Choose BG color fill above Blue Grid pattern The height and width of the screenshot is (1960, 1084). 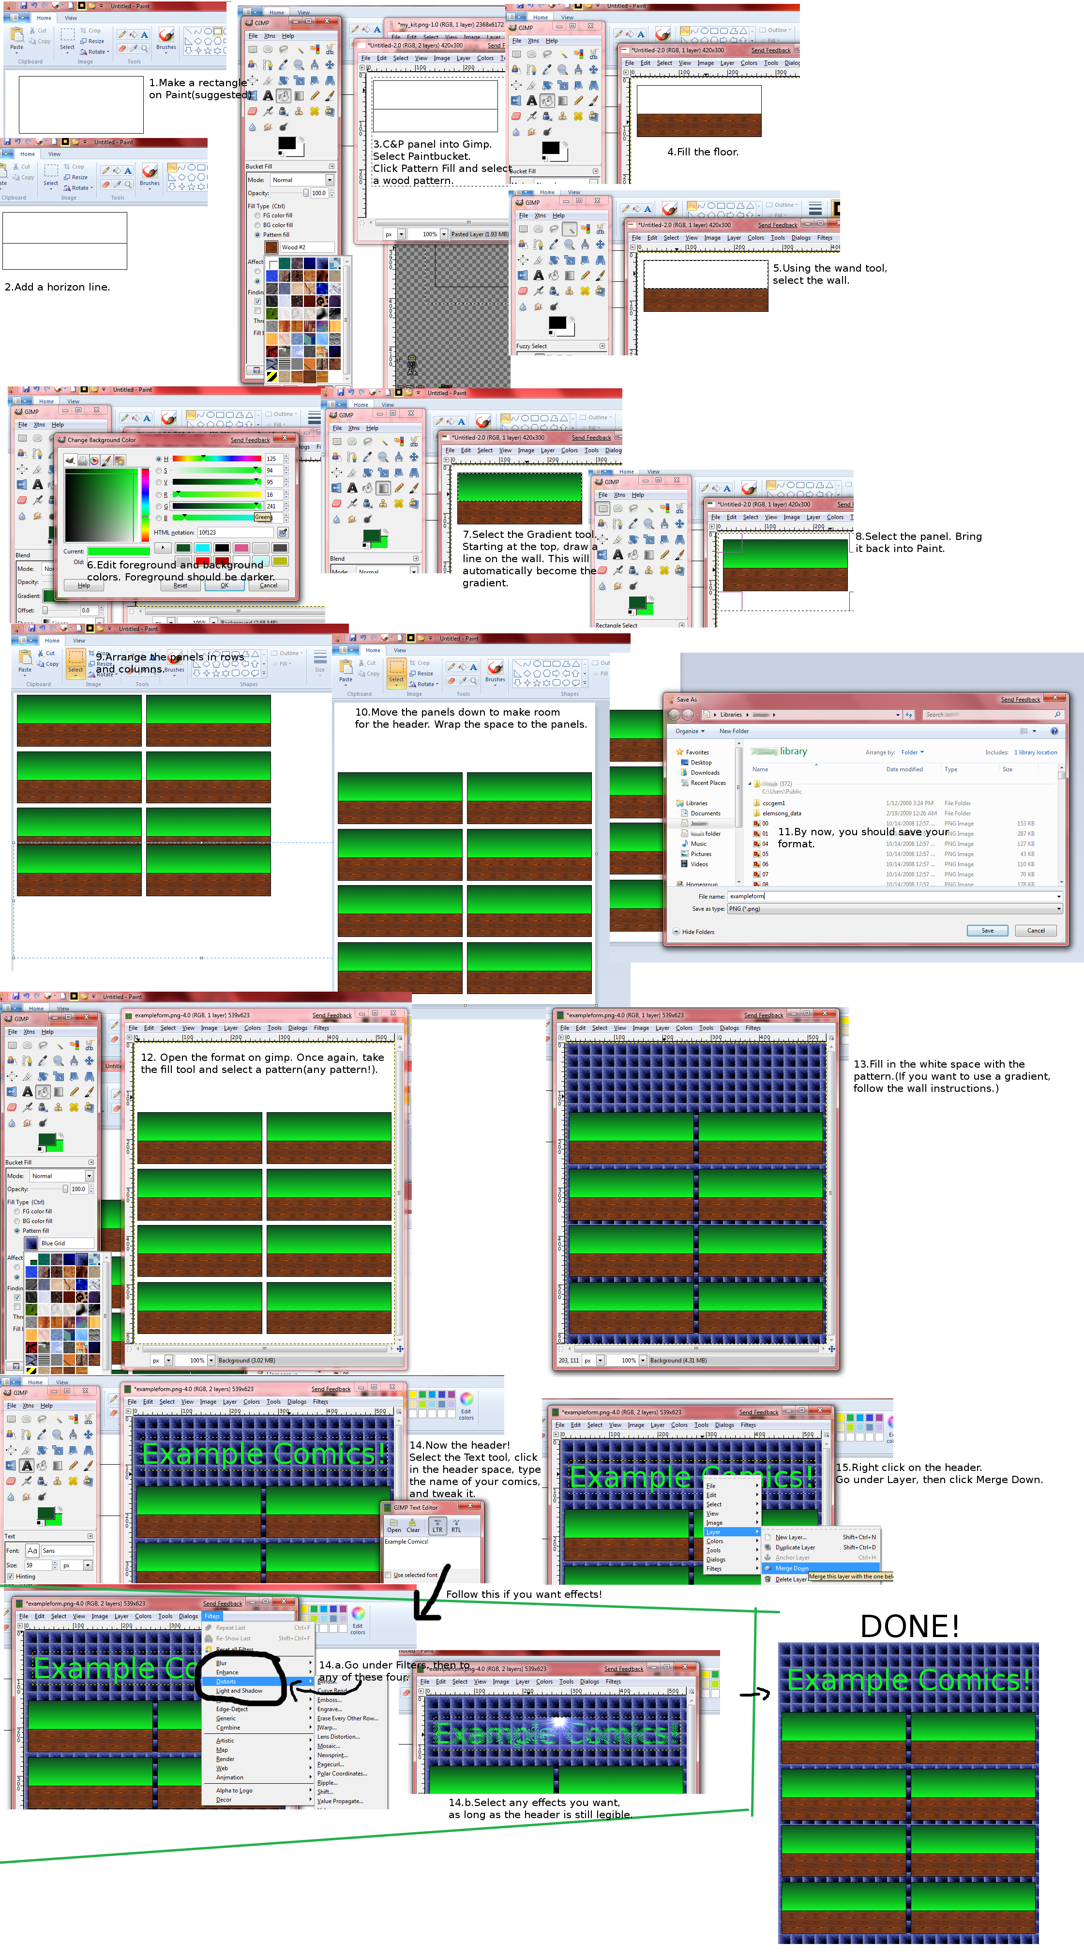pyautogui.click(x=17, y=1221)
